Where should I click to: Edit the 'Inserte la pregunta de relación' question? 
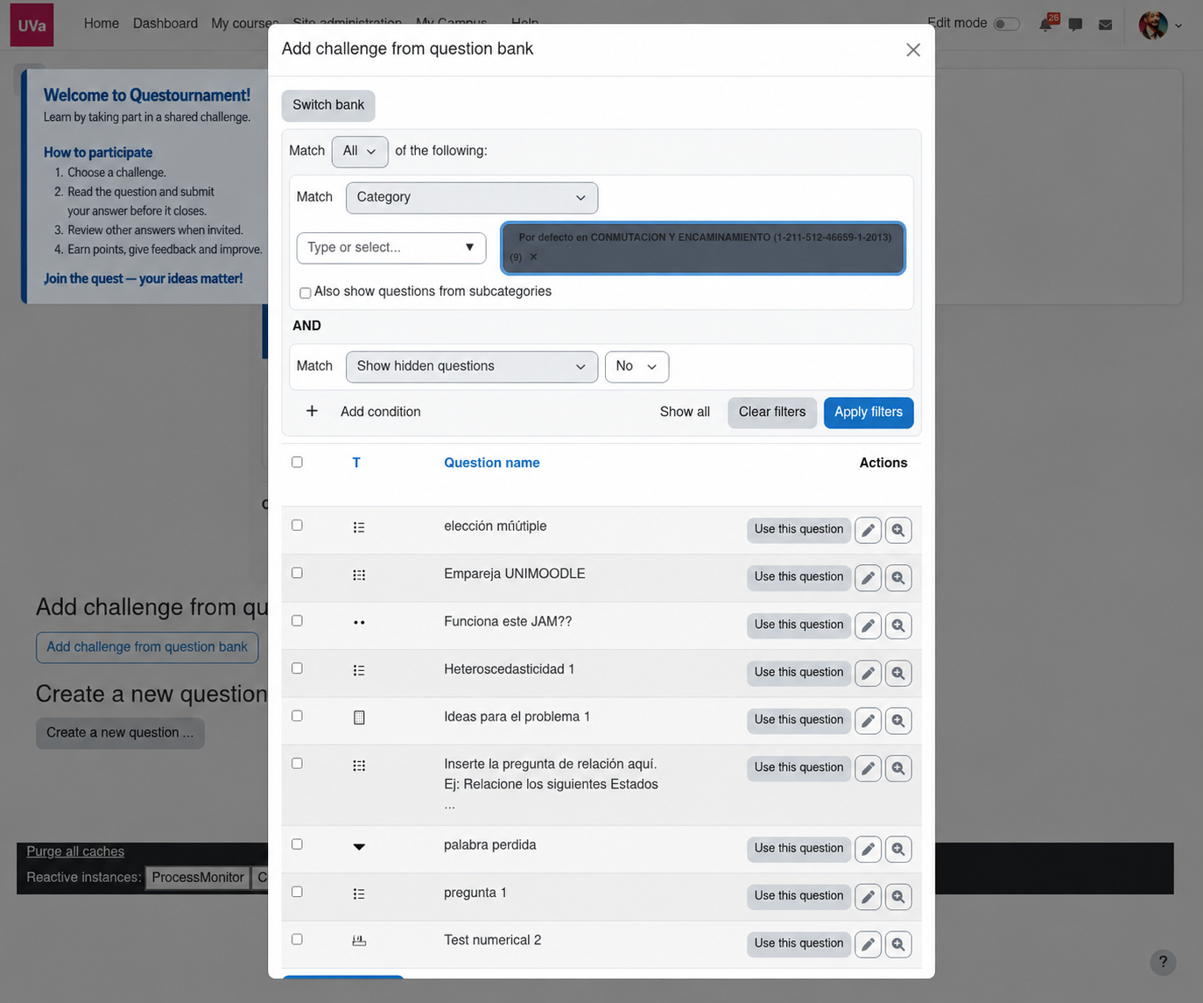click(x=868, y=768)
